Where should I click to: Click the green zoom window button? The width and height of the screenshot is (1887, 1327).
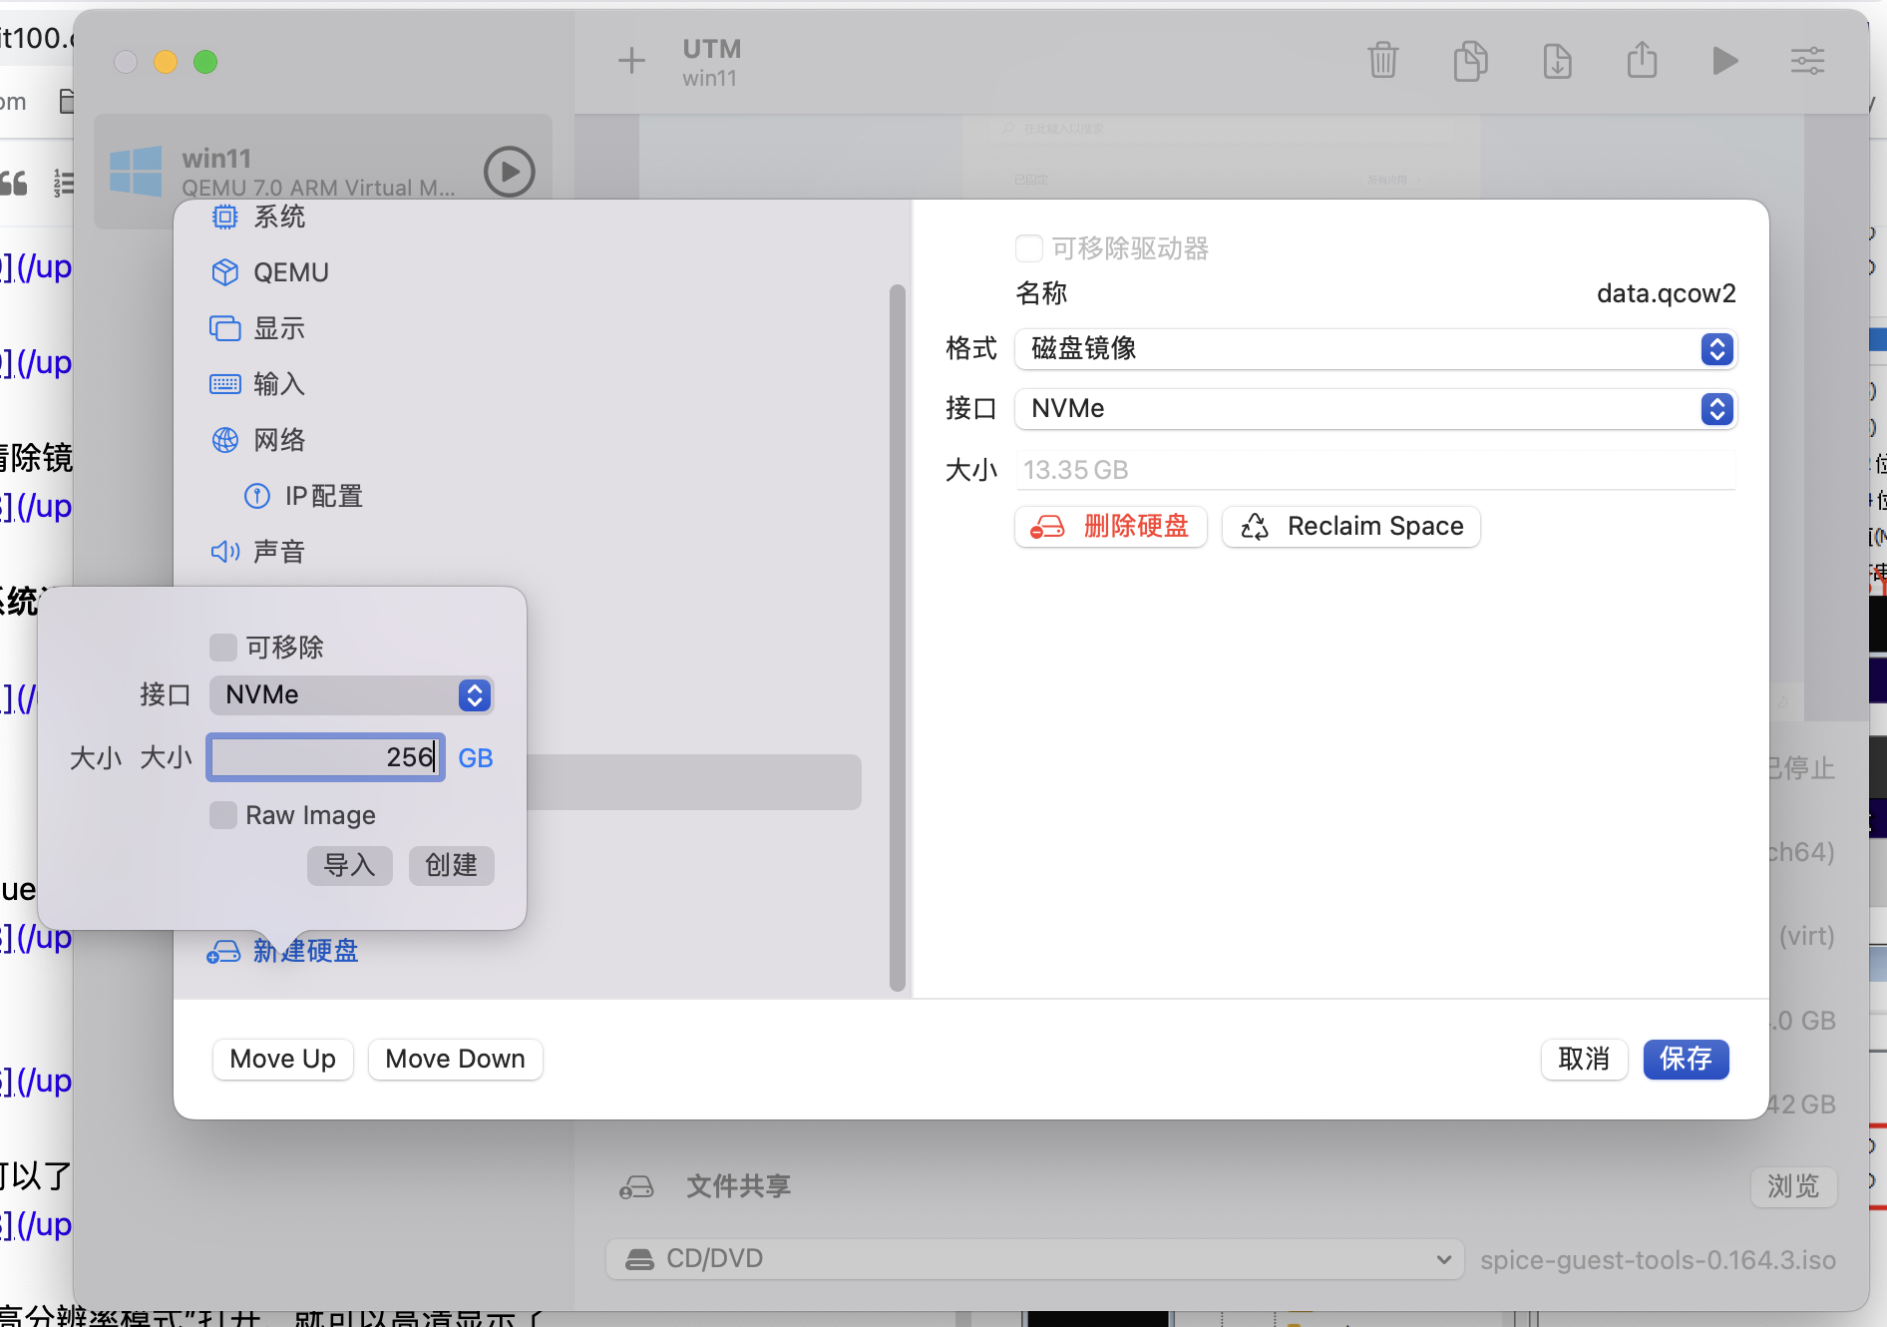[x=205, y=62]
